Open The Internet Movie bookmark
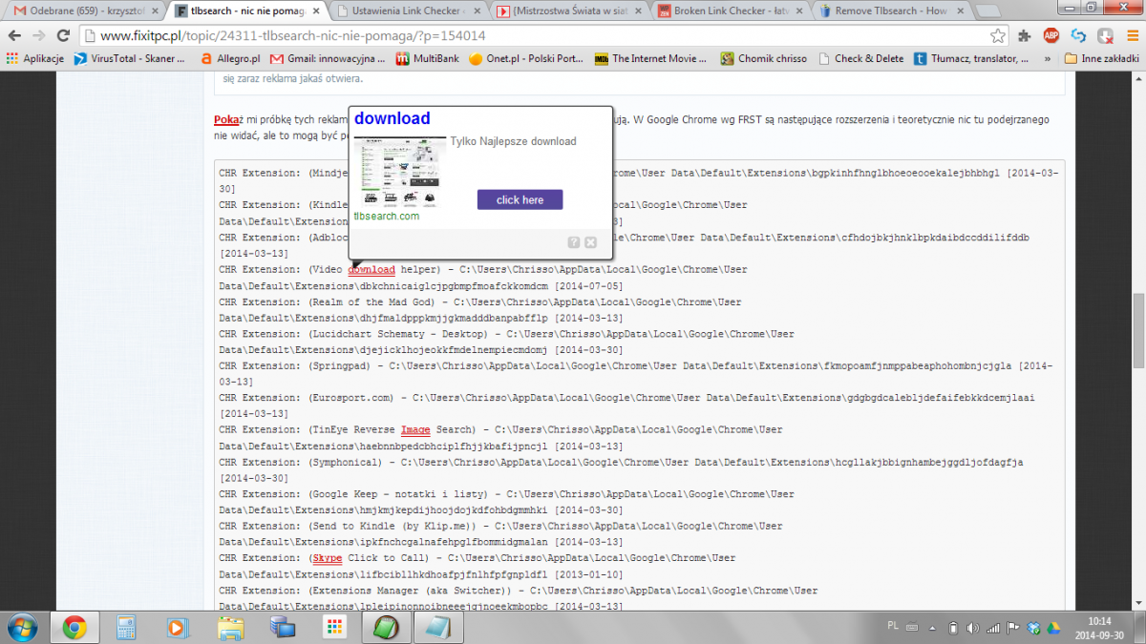Screen dimensions: 1146x644 pyautogui.click(x=651, y=58)
